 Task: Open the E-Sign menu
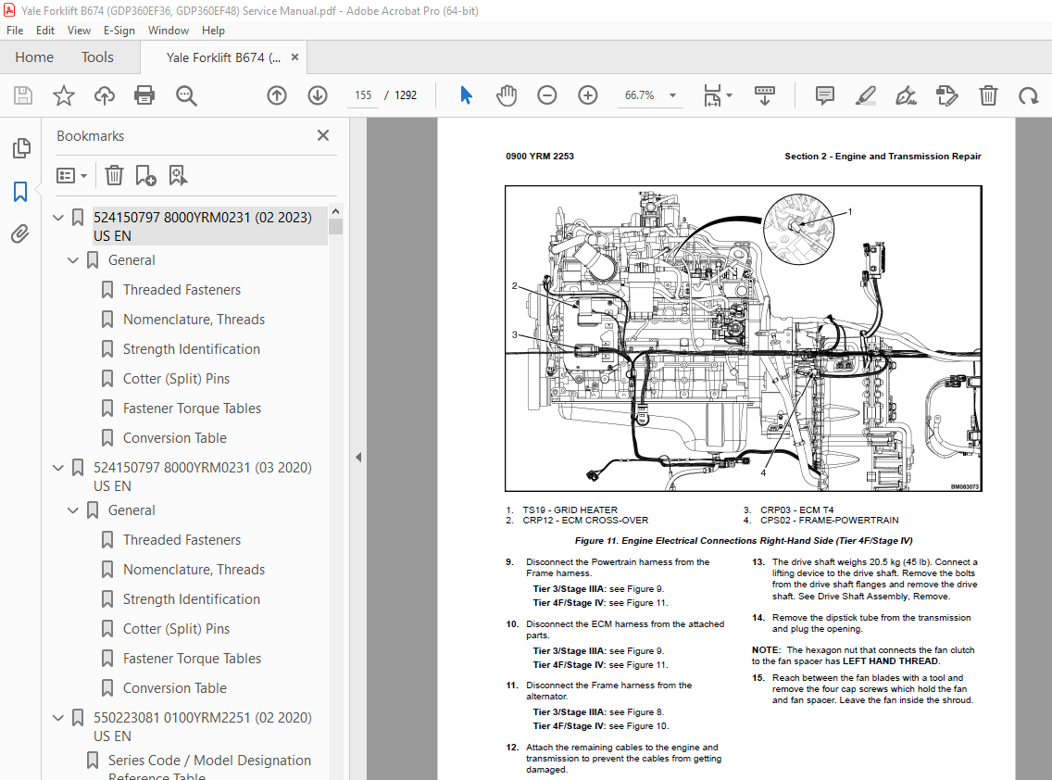[119, 31]
